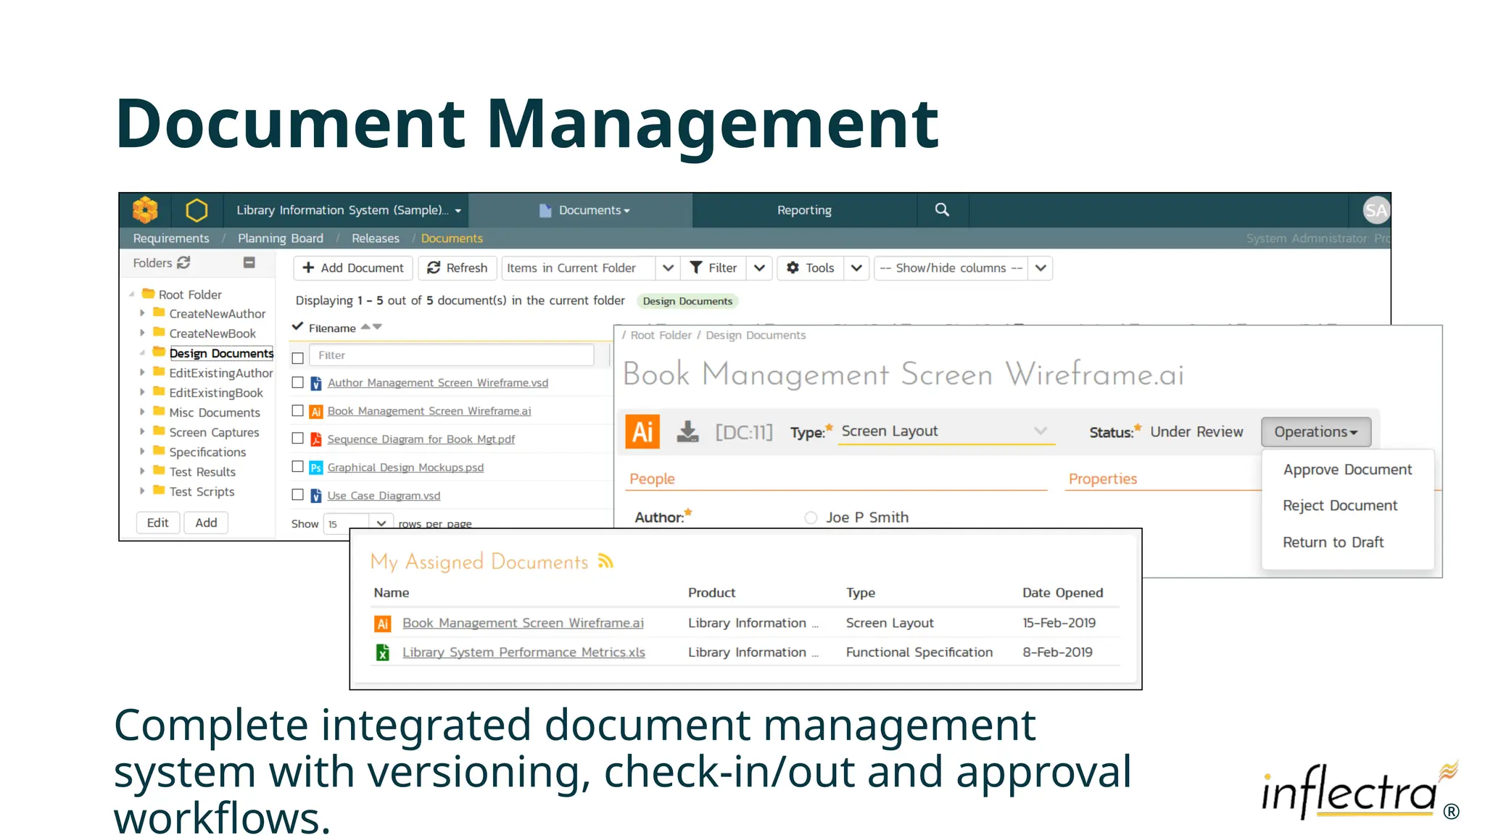This screenshot has height=835, width=1485.
Task: Click the Edit folder button
Action: 157,523
